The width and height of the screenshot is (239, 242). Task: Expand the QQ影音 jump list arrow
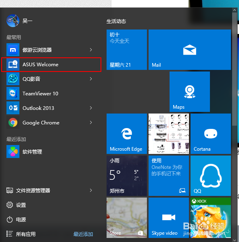tap(91, 79)
